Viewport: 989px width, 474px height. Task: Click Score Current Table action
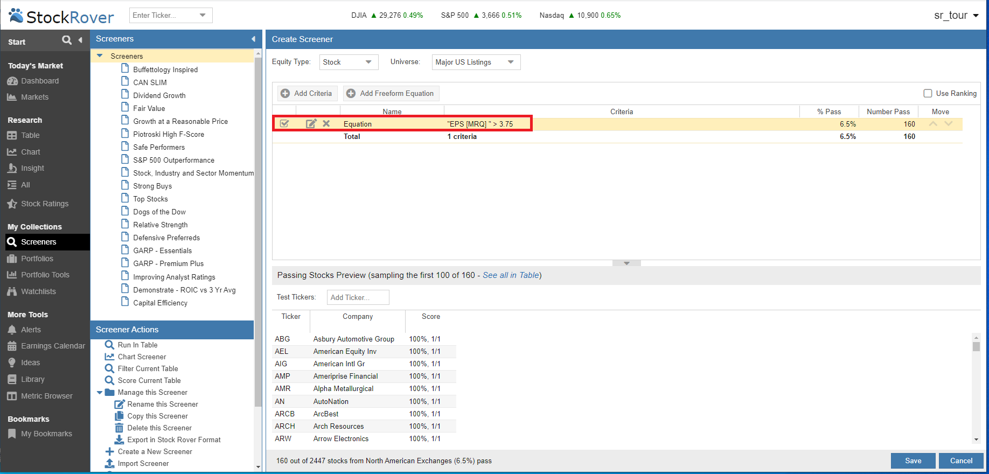point(149,380)
